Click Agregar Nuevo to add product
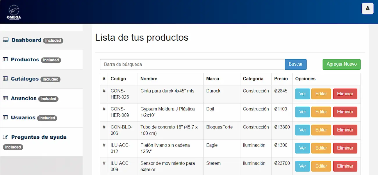 pos(341,64)
